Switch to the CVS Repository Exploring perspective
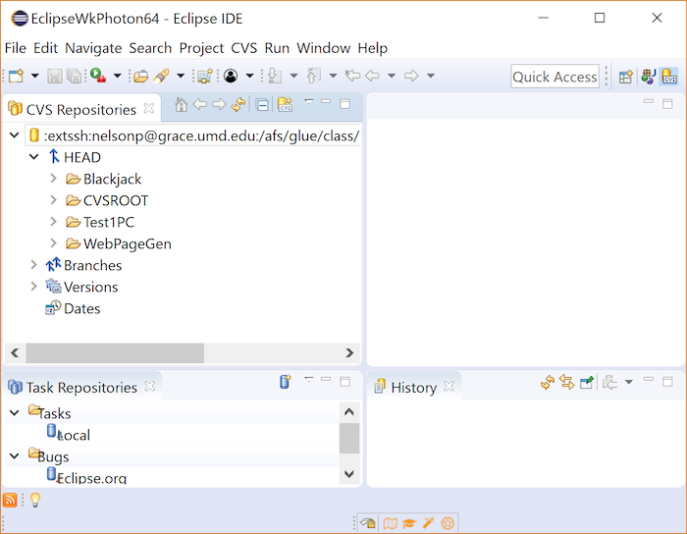This screenshot has width=687, height=534. (x=669, y=77)
